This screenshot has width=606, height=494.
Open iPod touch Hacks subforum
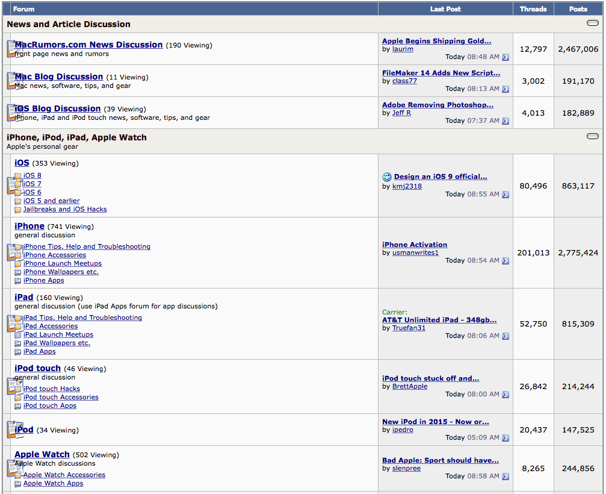51,389
